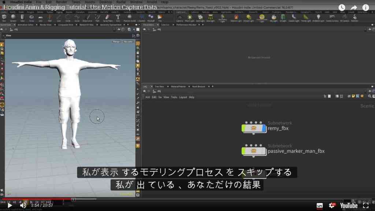375x211 pixels.
Task: Select the File shelf tool
Action: click(x=160, y=18)
